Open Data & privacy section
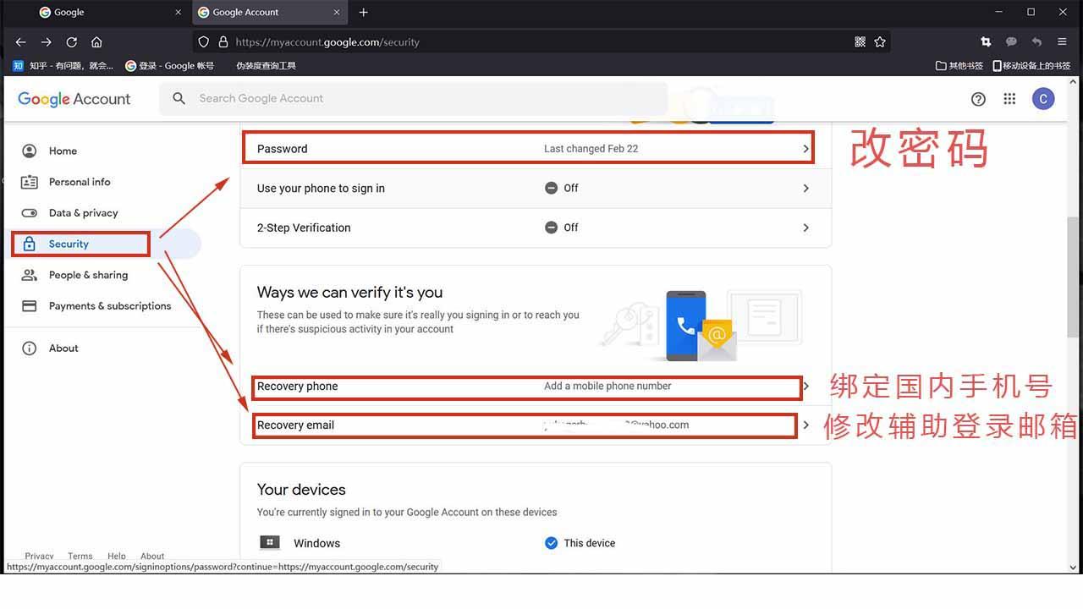 pos(83,213)
